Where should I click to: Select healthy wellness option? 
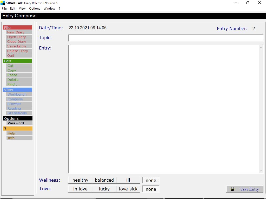pos(80,180)
